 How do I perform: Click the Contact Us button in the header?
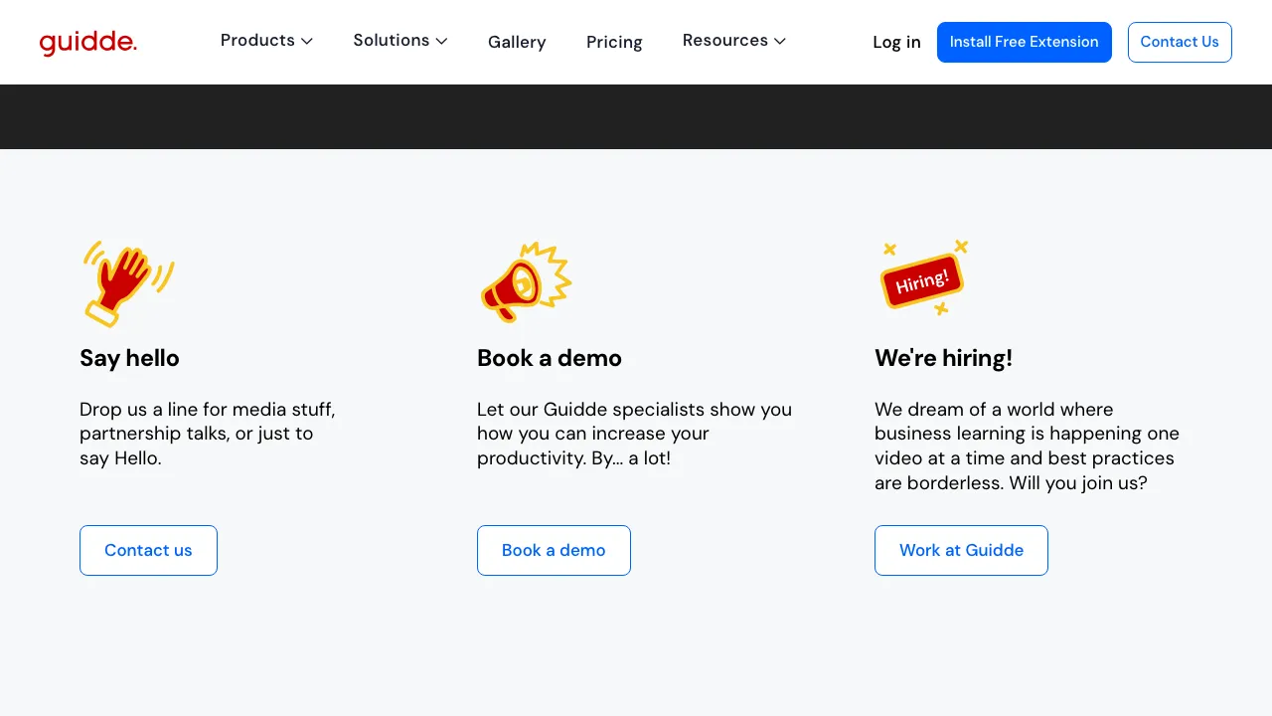[1180, 42]
